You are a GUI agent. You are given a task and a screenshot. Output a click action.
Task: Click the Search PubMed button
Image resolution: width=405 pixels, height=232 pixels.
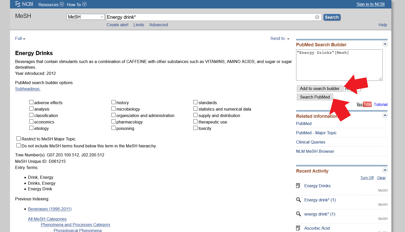point(315,97)
